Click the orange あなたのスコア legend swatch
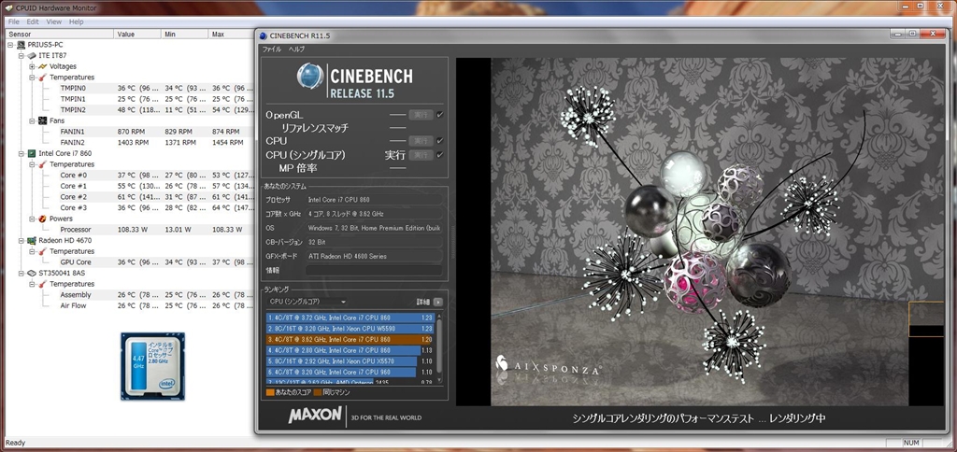Screen dimensions: 957x452 tap(270, 392)
